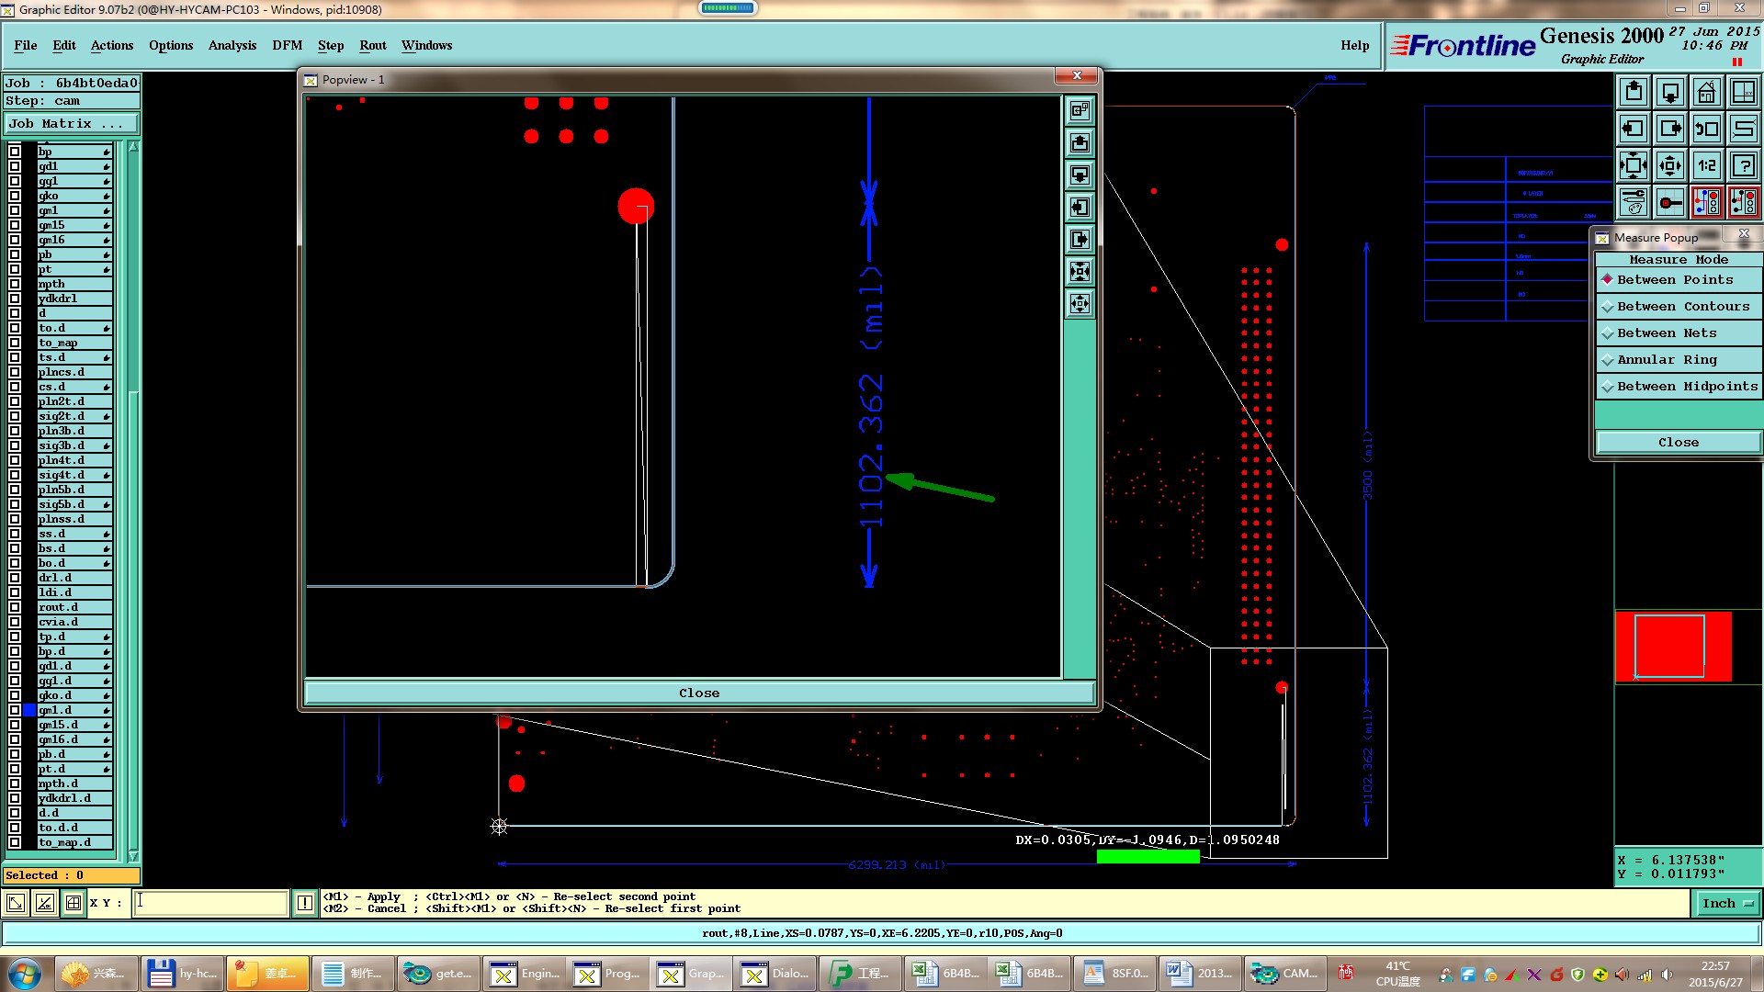Screen dimensions: 1764x992
Task: Toggle display checkbox for layer rout.d
Action: tap(15, 607)
